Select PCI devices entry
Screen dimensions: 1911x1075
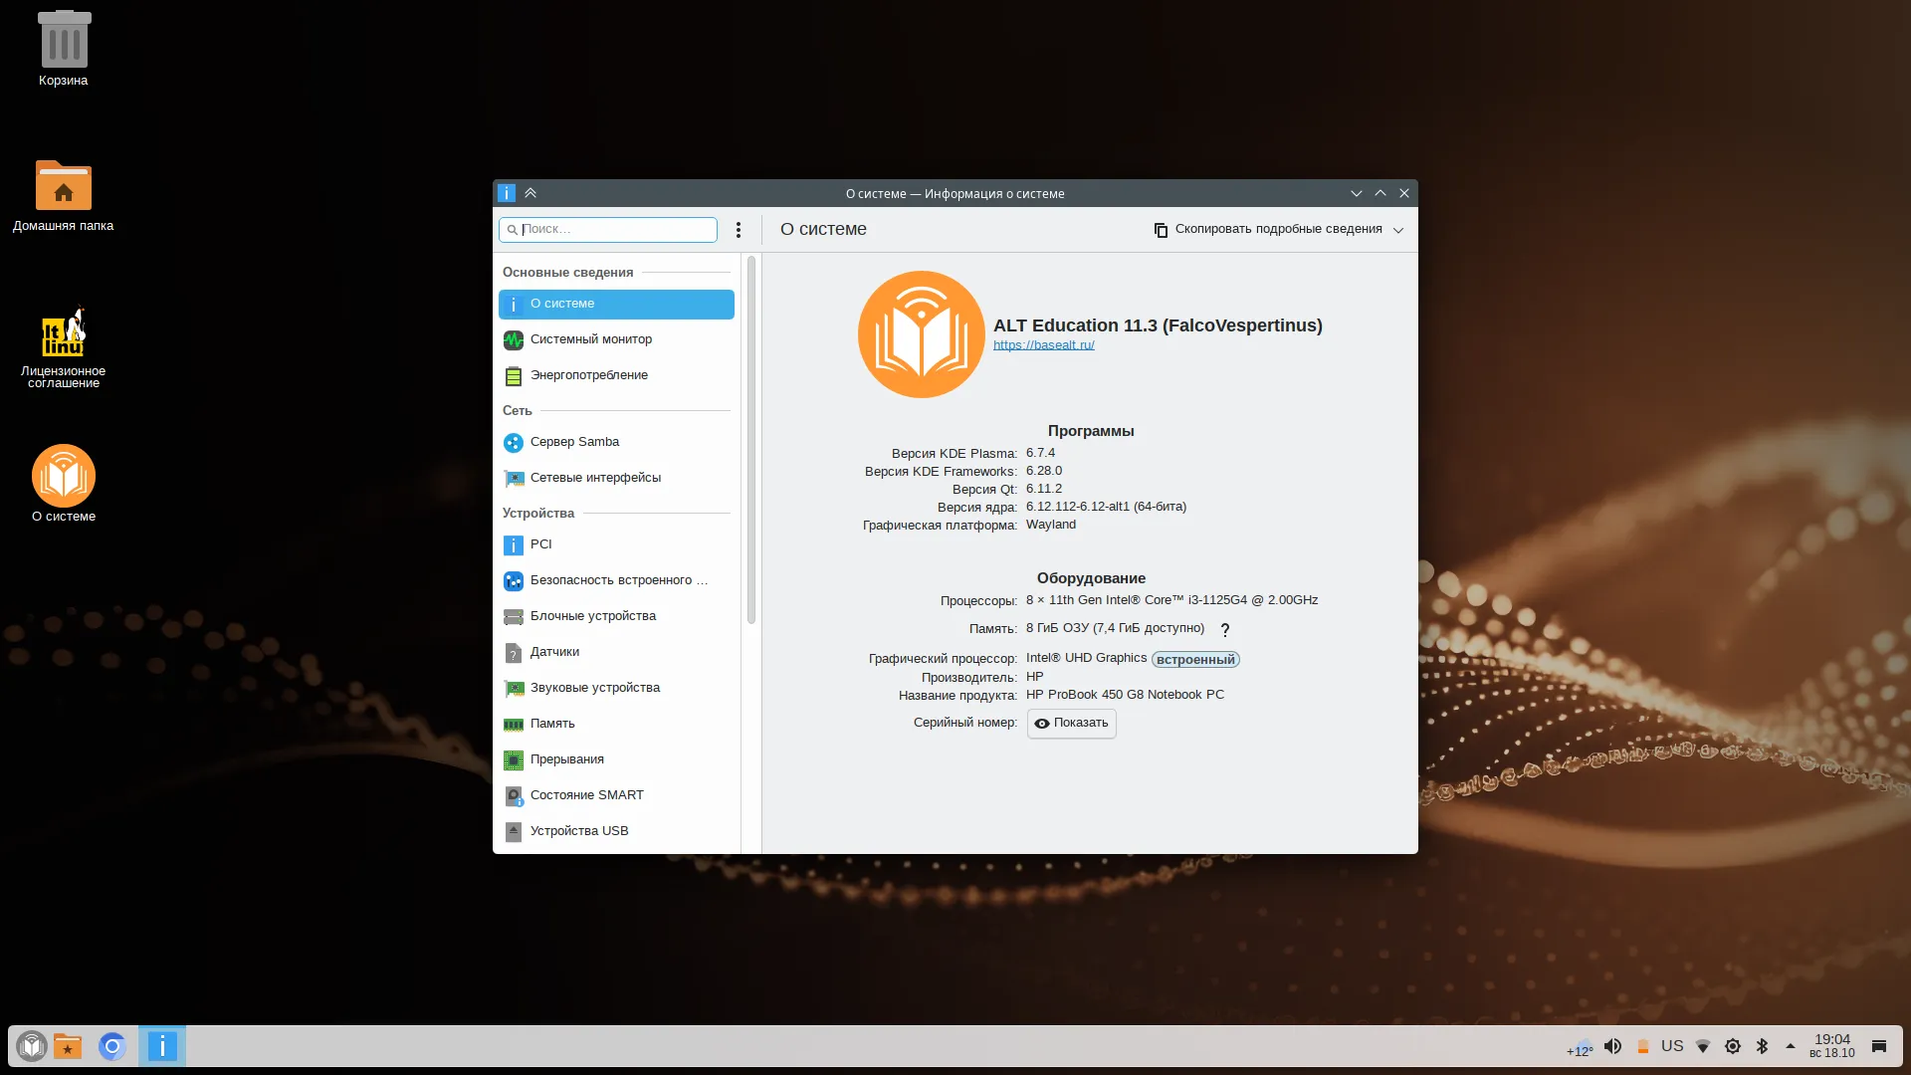pos(616,544)
